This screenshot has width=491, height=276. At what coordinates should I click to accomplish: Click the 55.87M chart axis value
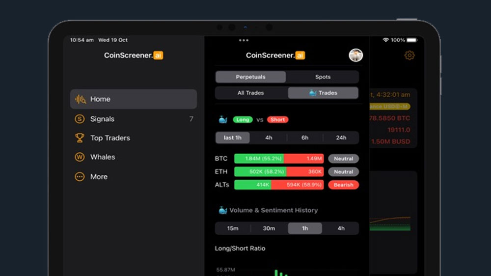(x=225, y=270)
